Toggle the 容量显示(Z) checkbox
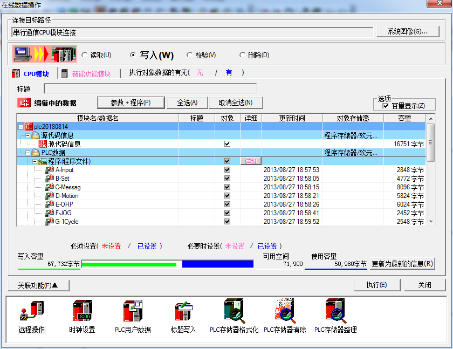Image resolution: width=453 pixels, height=349 pixels. click(385, 106)
